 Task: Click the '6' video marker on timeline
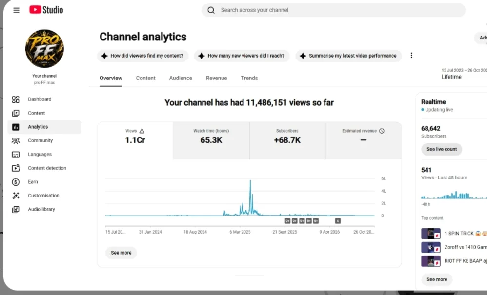(338, 221)
